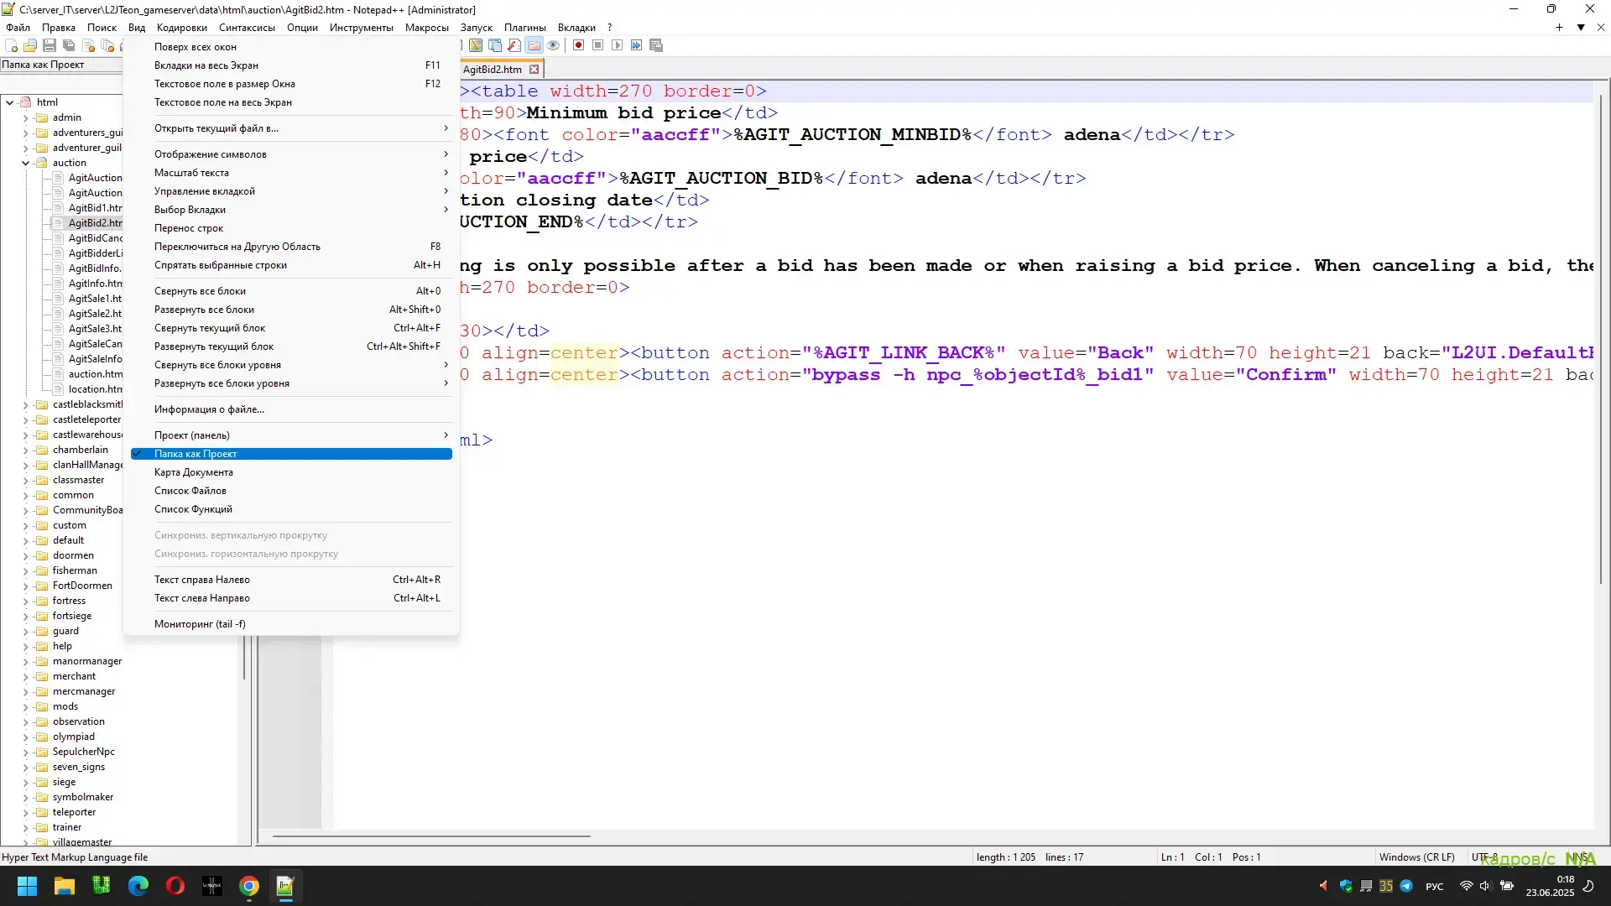
Task: Open File Explorer from the taskbar
Action: [64, 886]
